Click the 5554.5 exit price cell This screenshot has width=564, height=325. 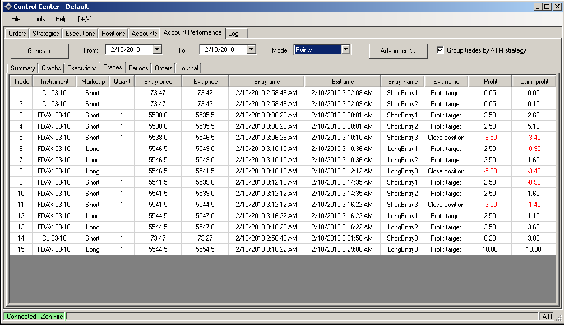[205, 249]
